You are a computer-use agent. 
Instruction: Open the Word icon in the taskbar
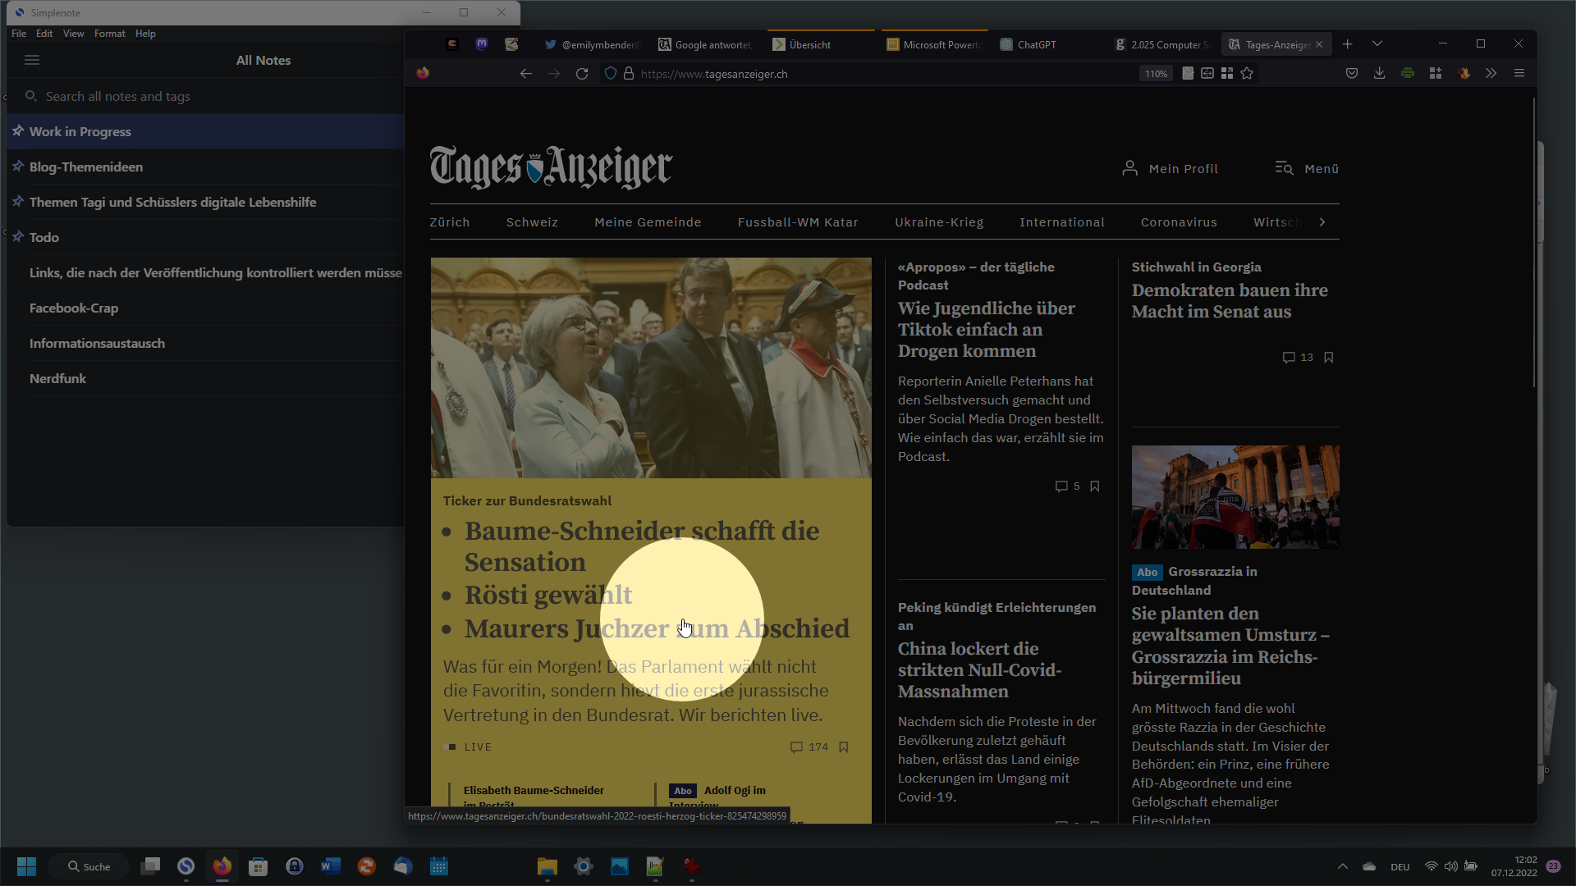331,866
